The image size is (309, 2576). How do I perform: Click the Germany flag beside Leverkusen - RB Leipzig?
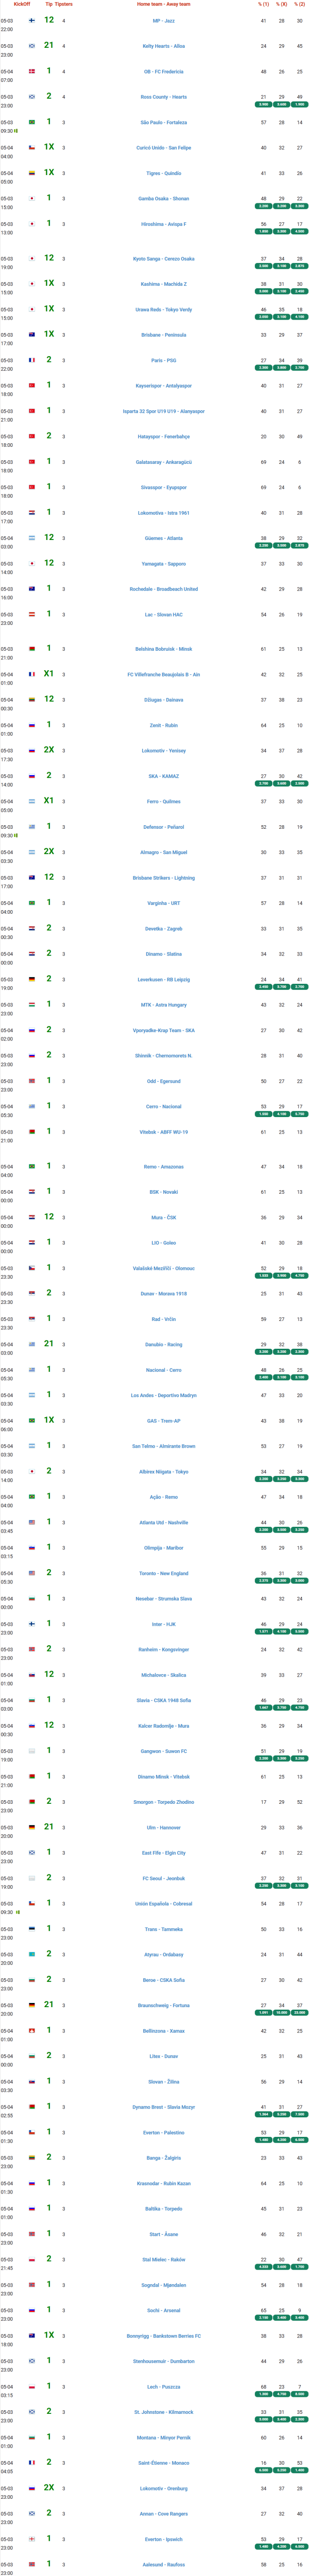[31, 978]
